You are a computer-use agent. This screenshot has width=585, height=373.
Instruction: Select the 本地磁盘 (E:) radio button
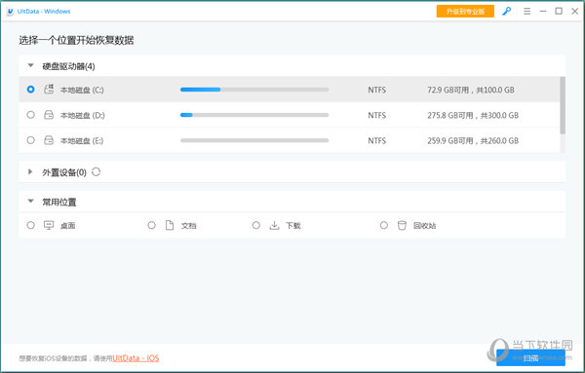point(30,140)
